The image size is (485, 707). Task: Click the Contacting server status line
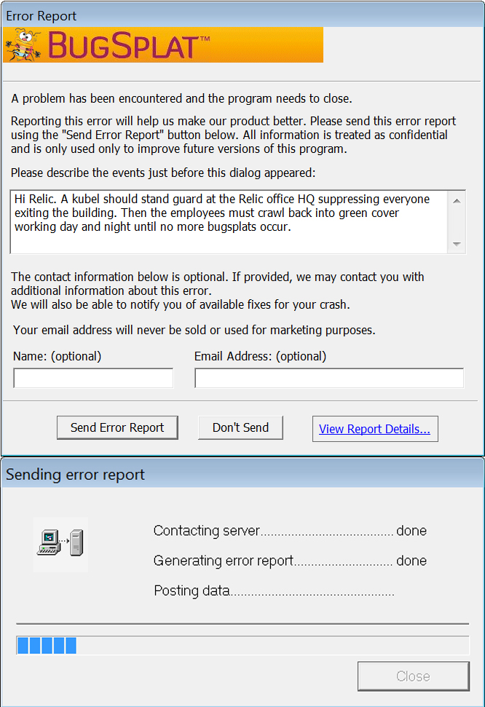pos(290,531)
